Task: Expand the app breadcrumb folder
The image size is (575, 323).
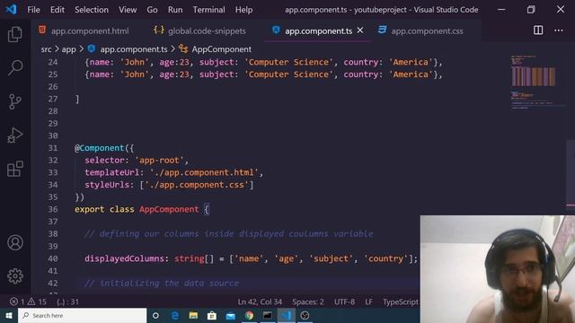Action: (x=68, y=49)
